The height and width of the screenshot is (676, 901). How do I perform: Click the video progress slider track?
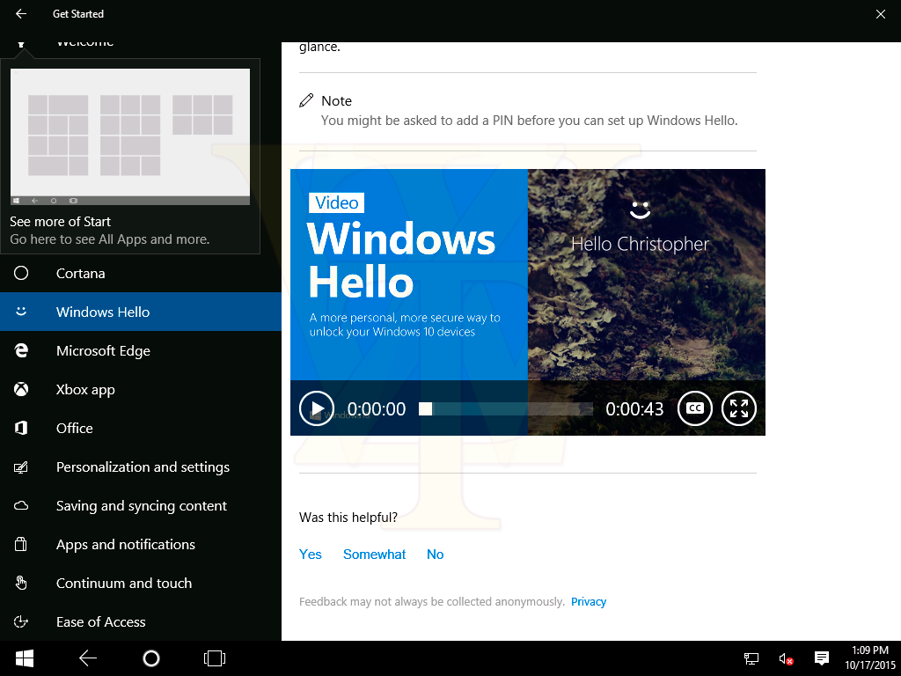(510, 408)
